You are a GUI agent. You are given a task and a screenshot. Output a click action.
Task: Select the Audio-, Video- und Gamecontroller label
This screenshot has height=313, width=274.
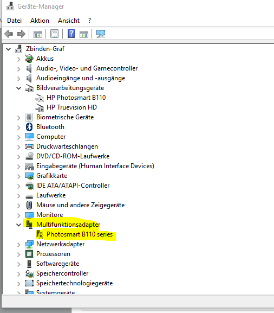pos(87,68)
